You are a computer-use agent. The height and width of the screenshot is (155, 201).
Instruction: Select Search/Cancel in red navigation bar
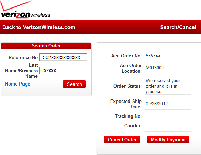click(x=178, y=27)
